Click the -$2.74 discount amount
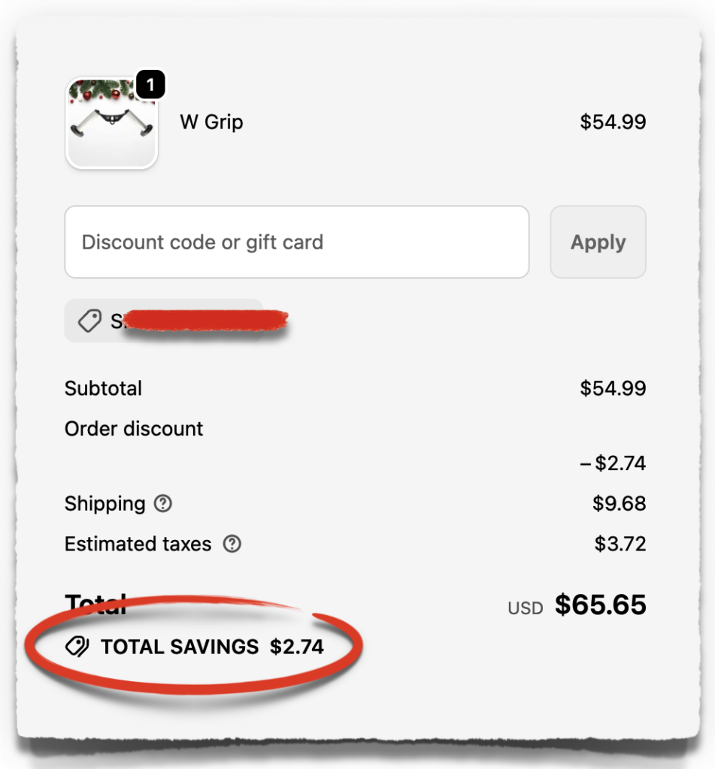Screen dimensions: 715x769 click(614, 463)
